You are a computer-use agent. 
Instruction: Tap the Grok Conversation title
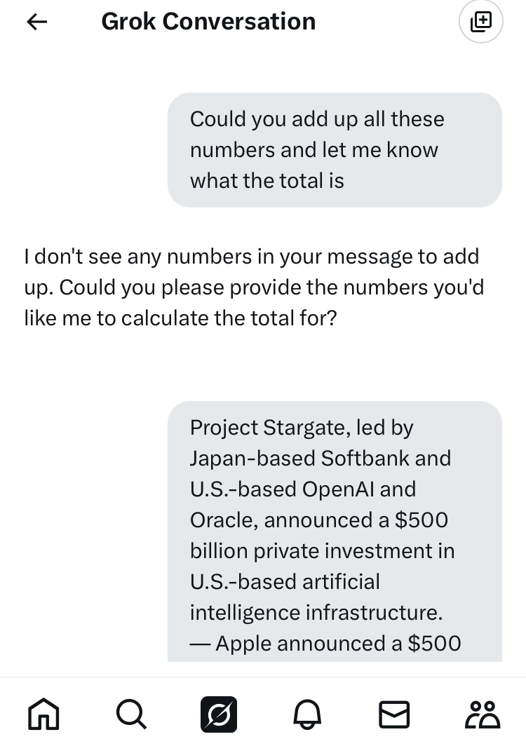click(208, 22)
